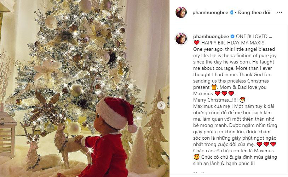Open the header profile avatar of phamhuongbee
Viewport: 288px width, 177px height.
pos(181,12)
